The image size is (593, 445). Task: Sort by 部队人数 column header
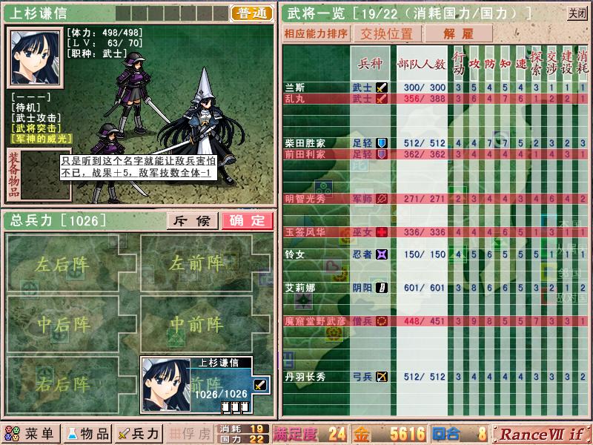tap(421, 64)
